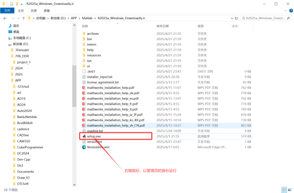
Task: Open project_1 folder in navigation tree
Action: pyautogui.click(x=24, y=62)
